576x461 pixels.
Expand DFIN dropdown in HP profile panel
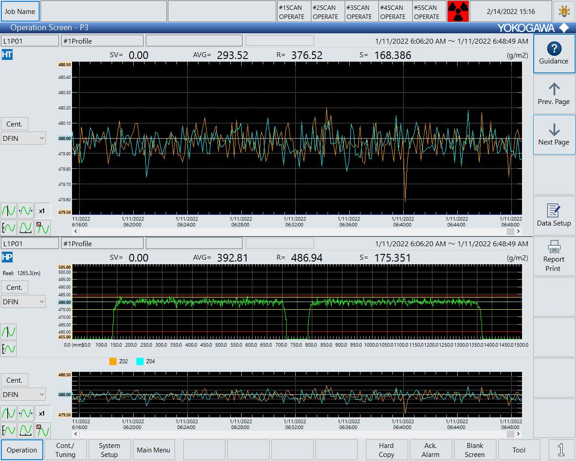pos(23,302)
